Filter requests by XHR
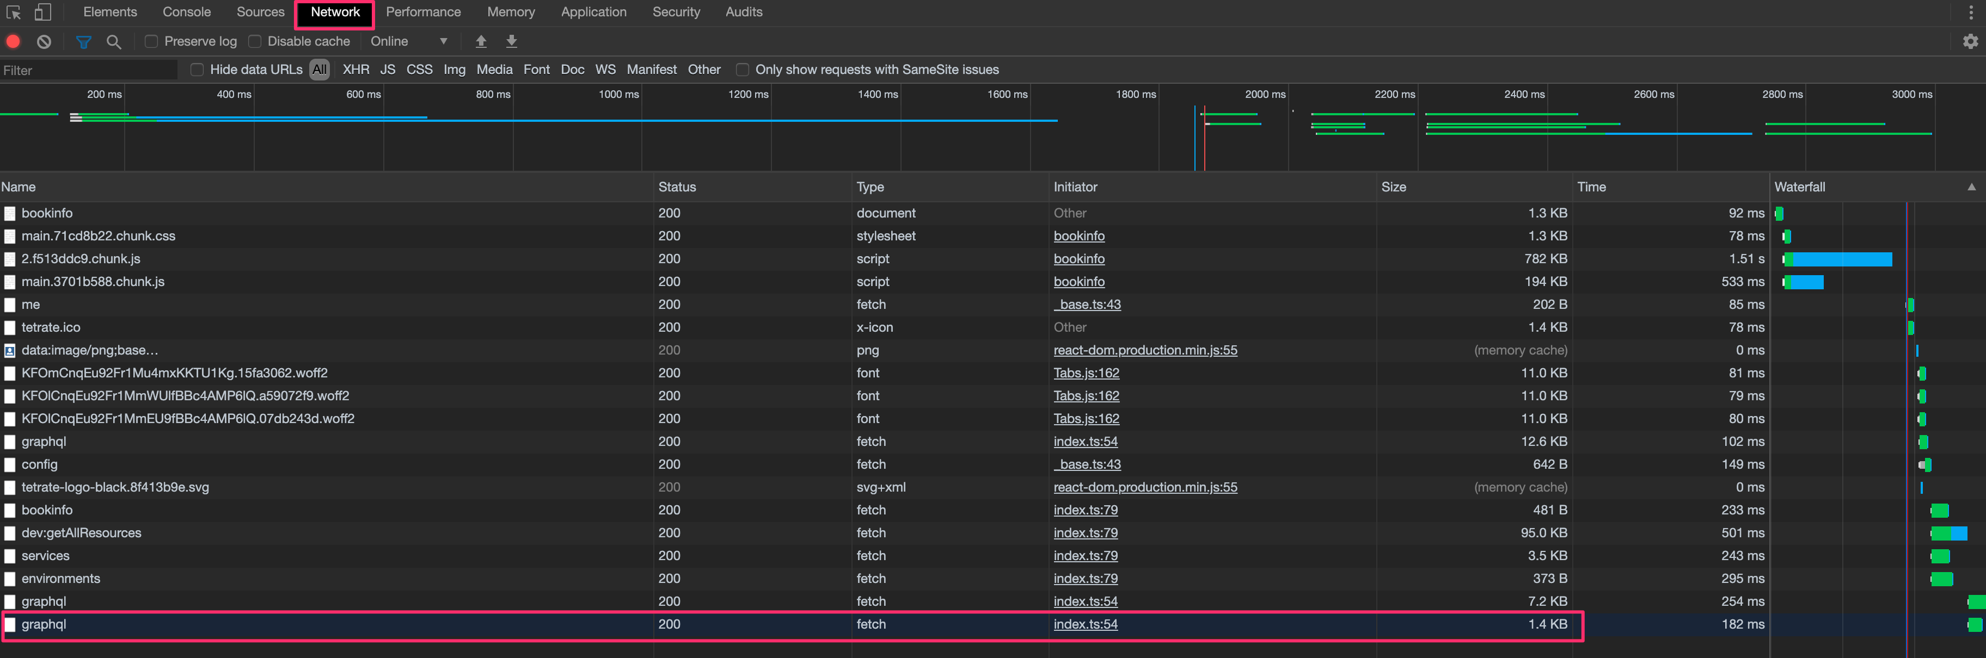Screen dimensions: 1986x658 pos(356,70)
